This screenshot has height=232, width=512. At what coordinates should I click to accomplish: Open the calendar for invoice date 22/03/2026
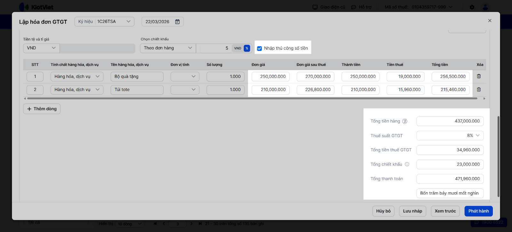point(177,22)
